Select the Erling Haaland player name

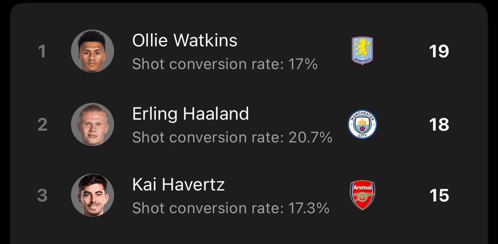click(x=190, y=114)
